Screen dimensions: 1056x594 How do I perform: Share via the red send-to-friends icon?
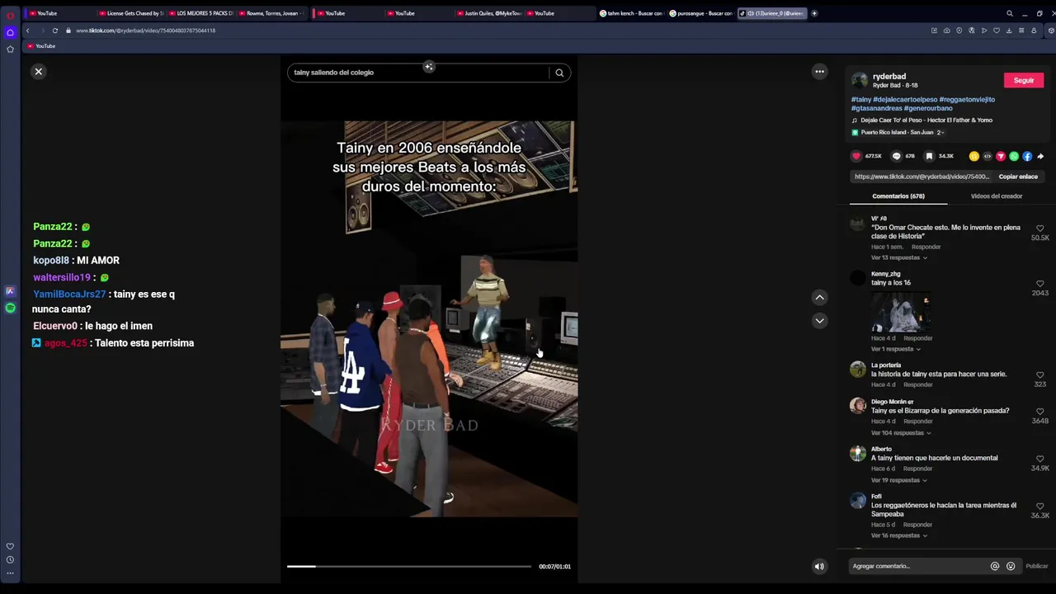pyautogui.click(x=1001, y=156)
